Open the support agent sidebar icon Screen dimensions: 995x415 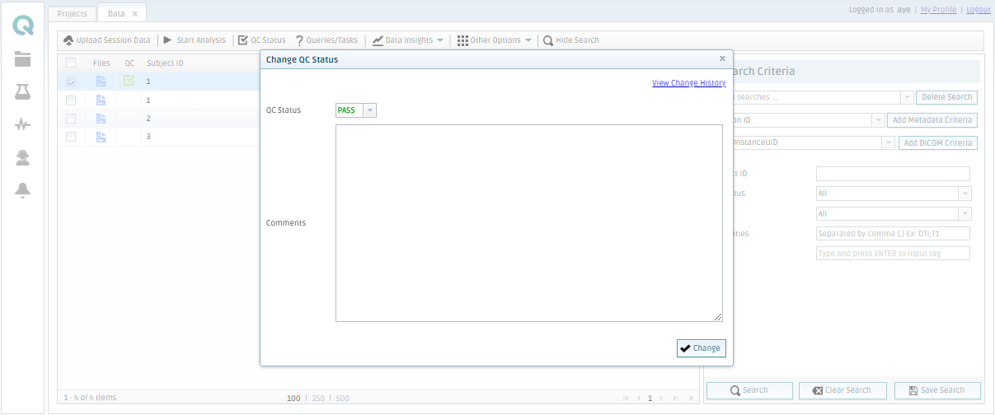coord(23,158)
